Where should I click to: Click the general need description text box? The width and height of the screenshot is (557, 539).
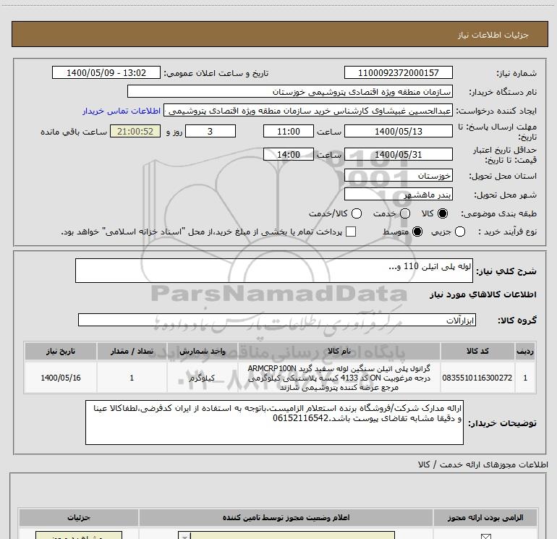click(x=274, y=271)
